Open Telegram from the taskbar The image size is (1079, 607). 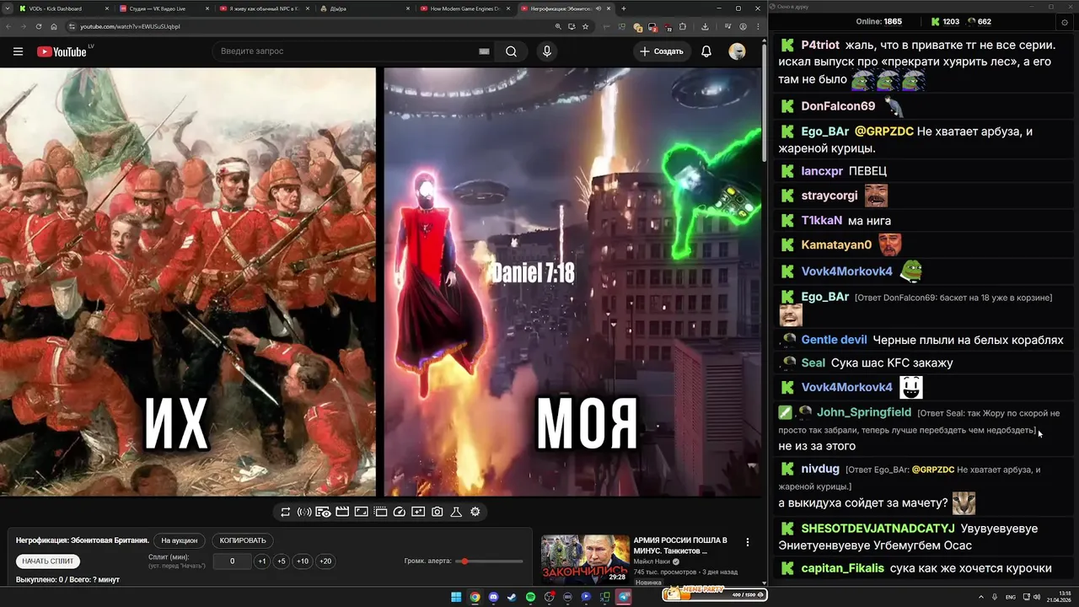624,597
